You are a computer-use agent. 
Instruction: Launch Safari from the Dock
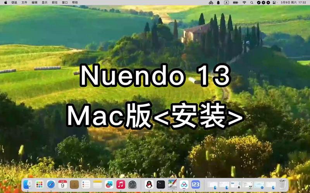tap(51, 185)
